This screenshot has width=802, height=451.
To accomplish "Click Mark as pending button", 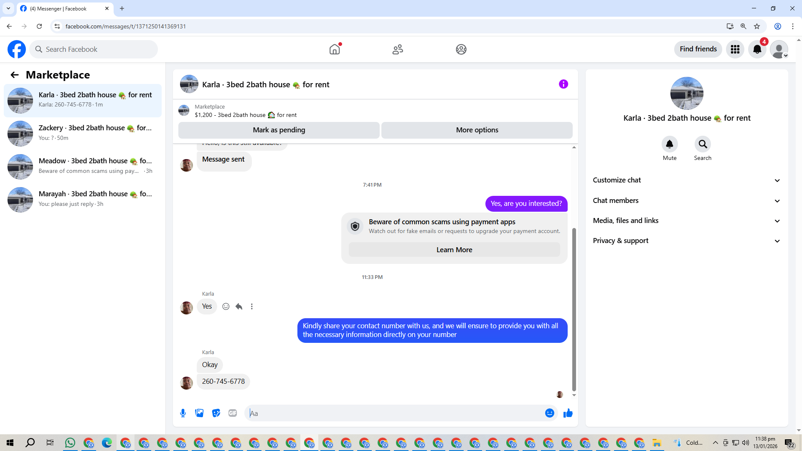I will pos(279,130).
